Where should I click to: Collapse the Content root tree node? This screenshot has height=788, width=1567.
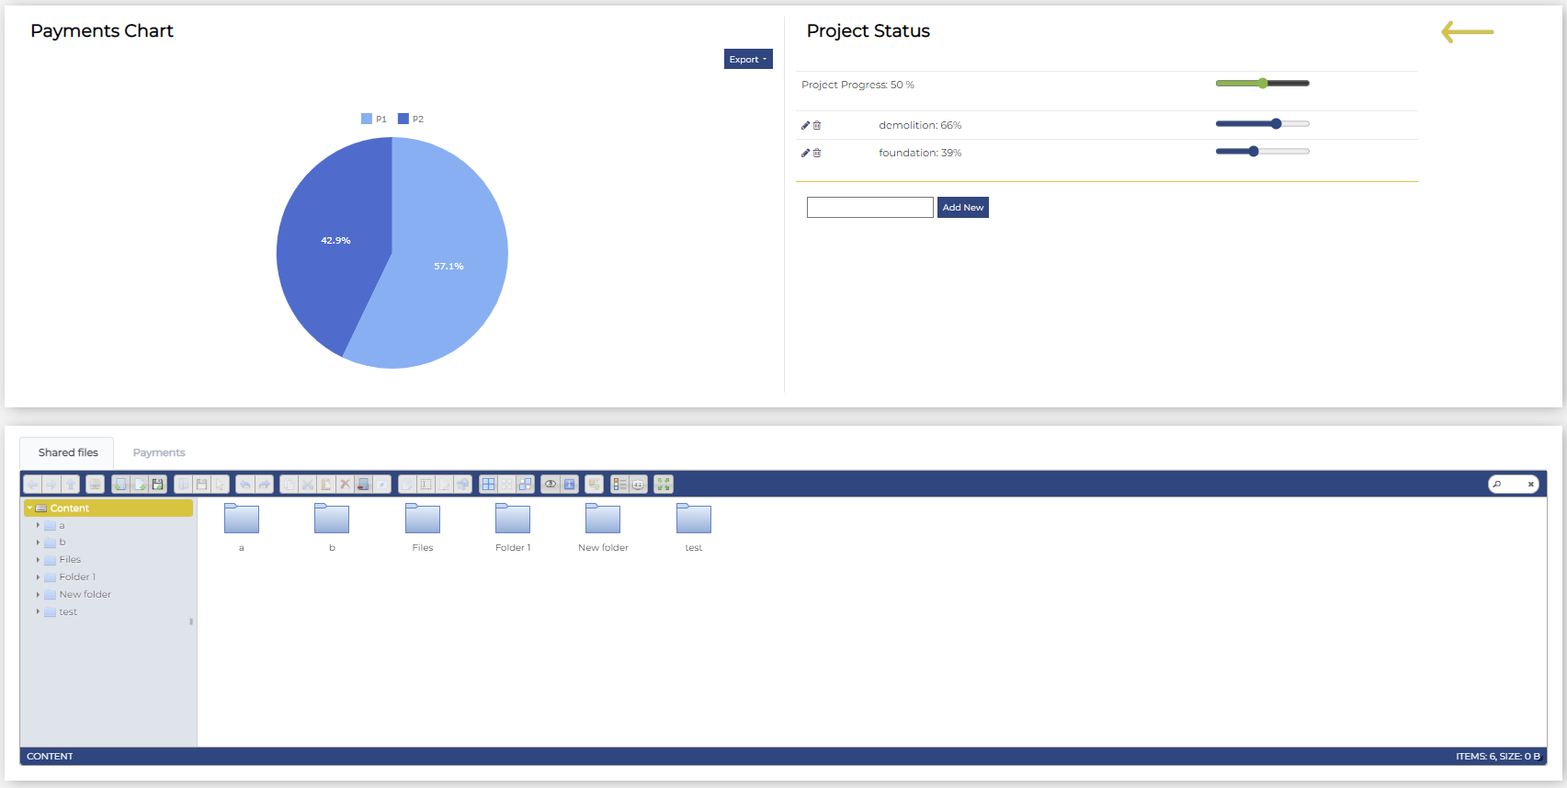pos(29,508)
